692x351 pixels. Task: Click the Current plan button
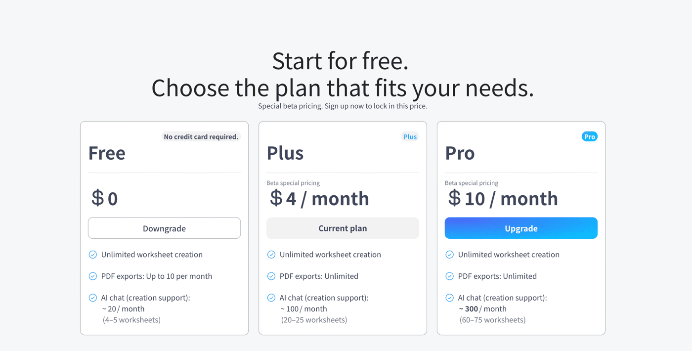343,228
